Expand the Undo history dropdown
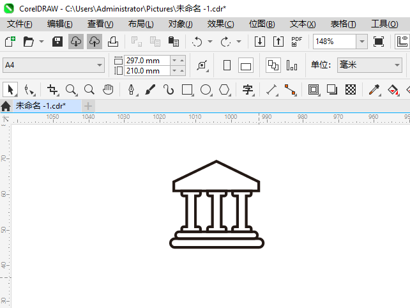 pos(210,42)
